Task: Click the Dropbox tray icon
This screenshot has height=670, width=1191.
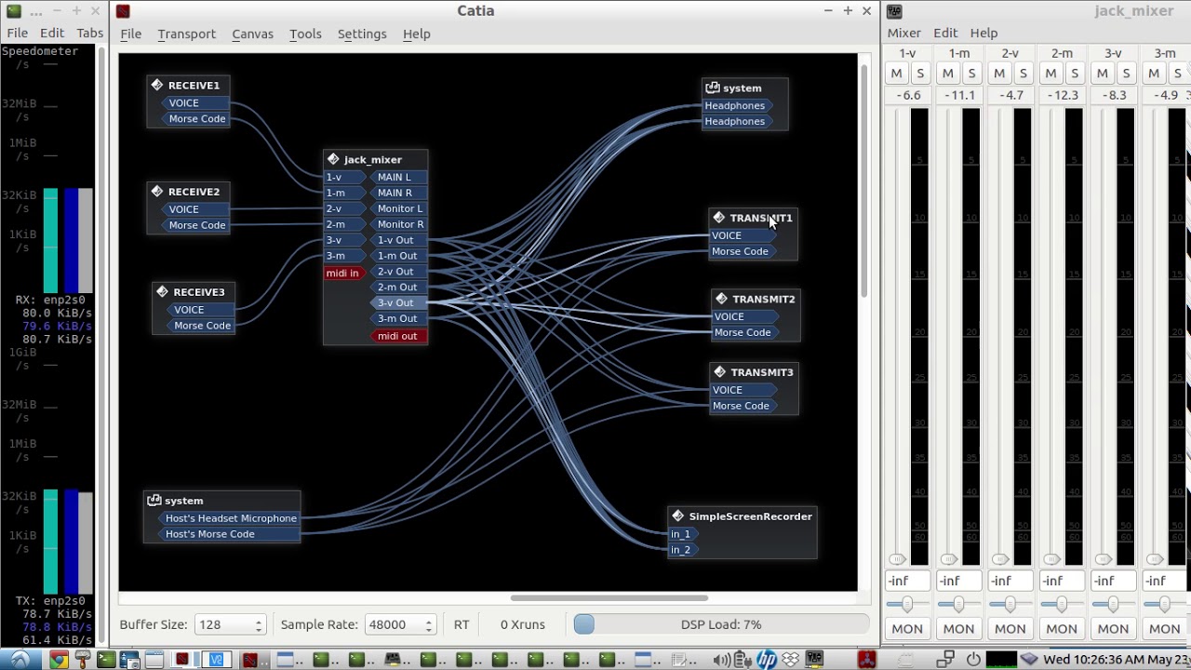Action: pyautogui.click(x=791, y=660)
